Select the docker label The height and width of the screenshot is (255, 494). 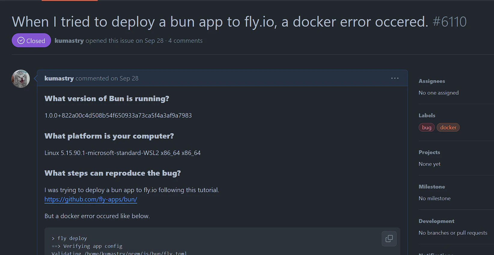448,127
